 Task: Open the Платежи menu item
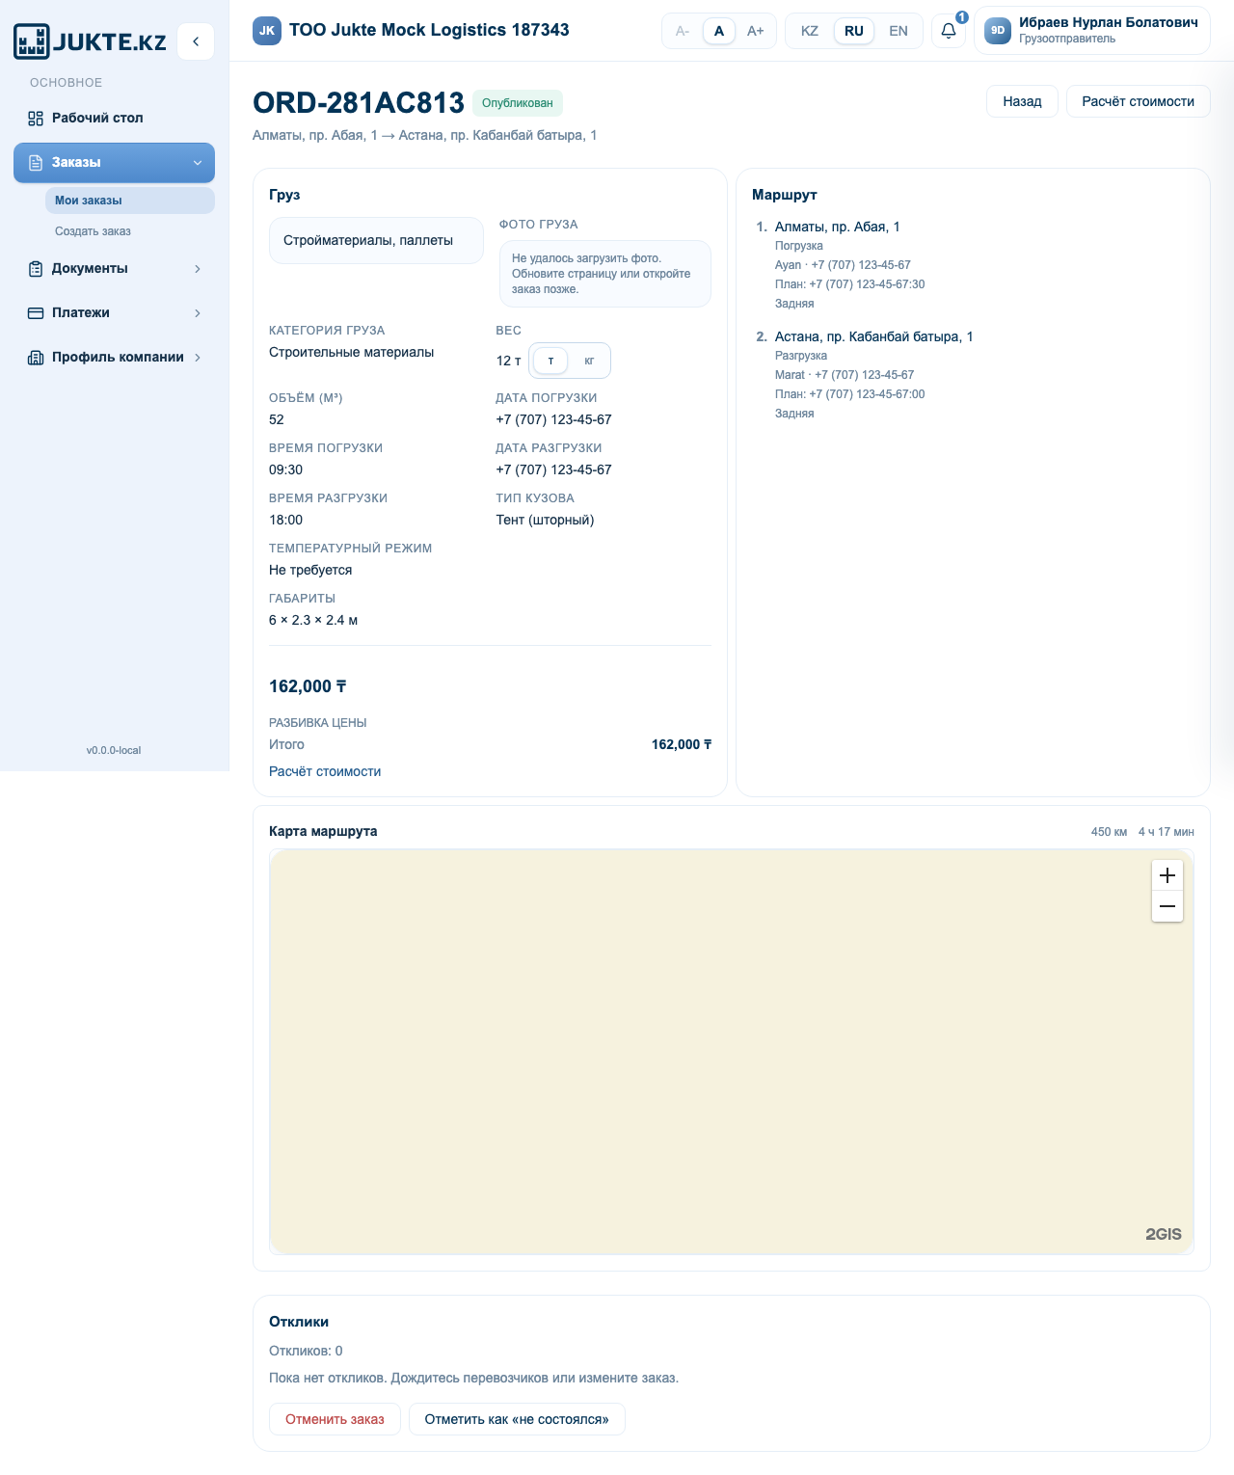(114, 312)
